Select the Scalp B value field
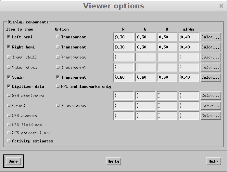The width and height of the screenshot is (227, 172). click(x=167, y=77)
